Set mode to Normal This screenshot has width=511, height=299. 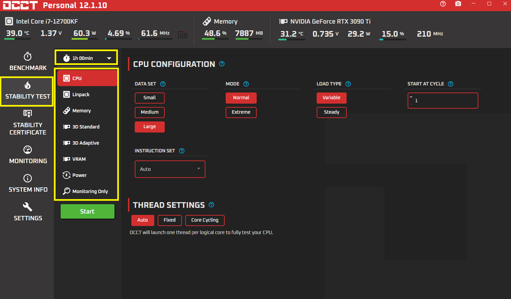point(241,98)
